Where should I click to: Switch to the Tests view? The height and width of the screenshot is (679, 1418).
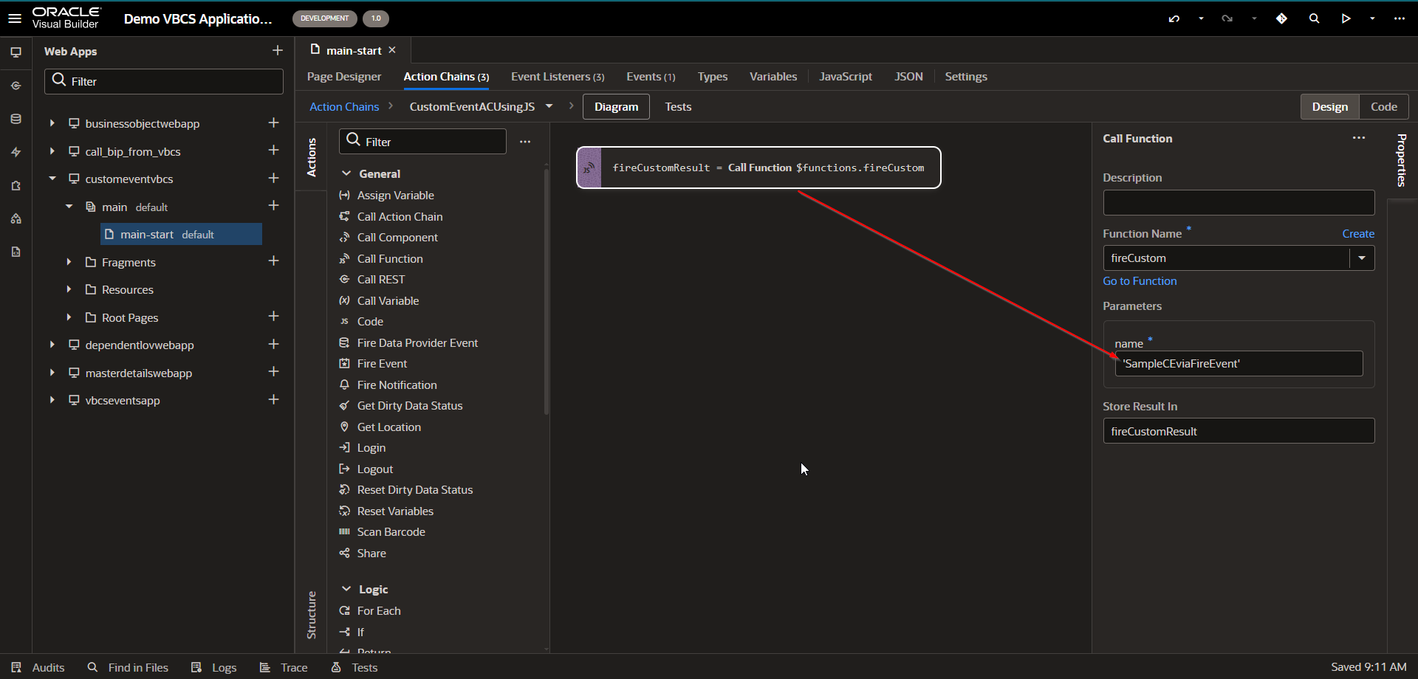[x=678, y=107]
